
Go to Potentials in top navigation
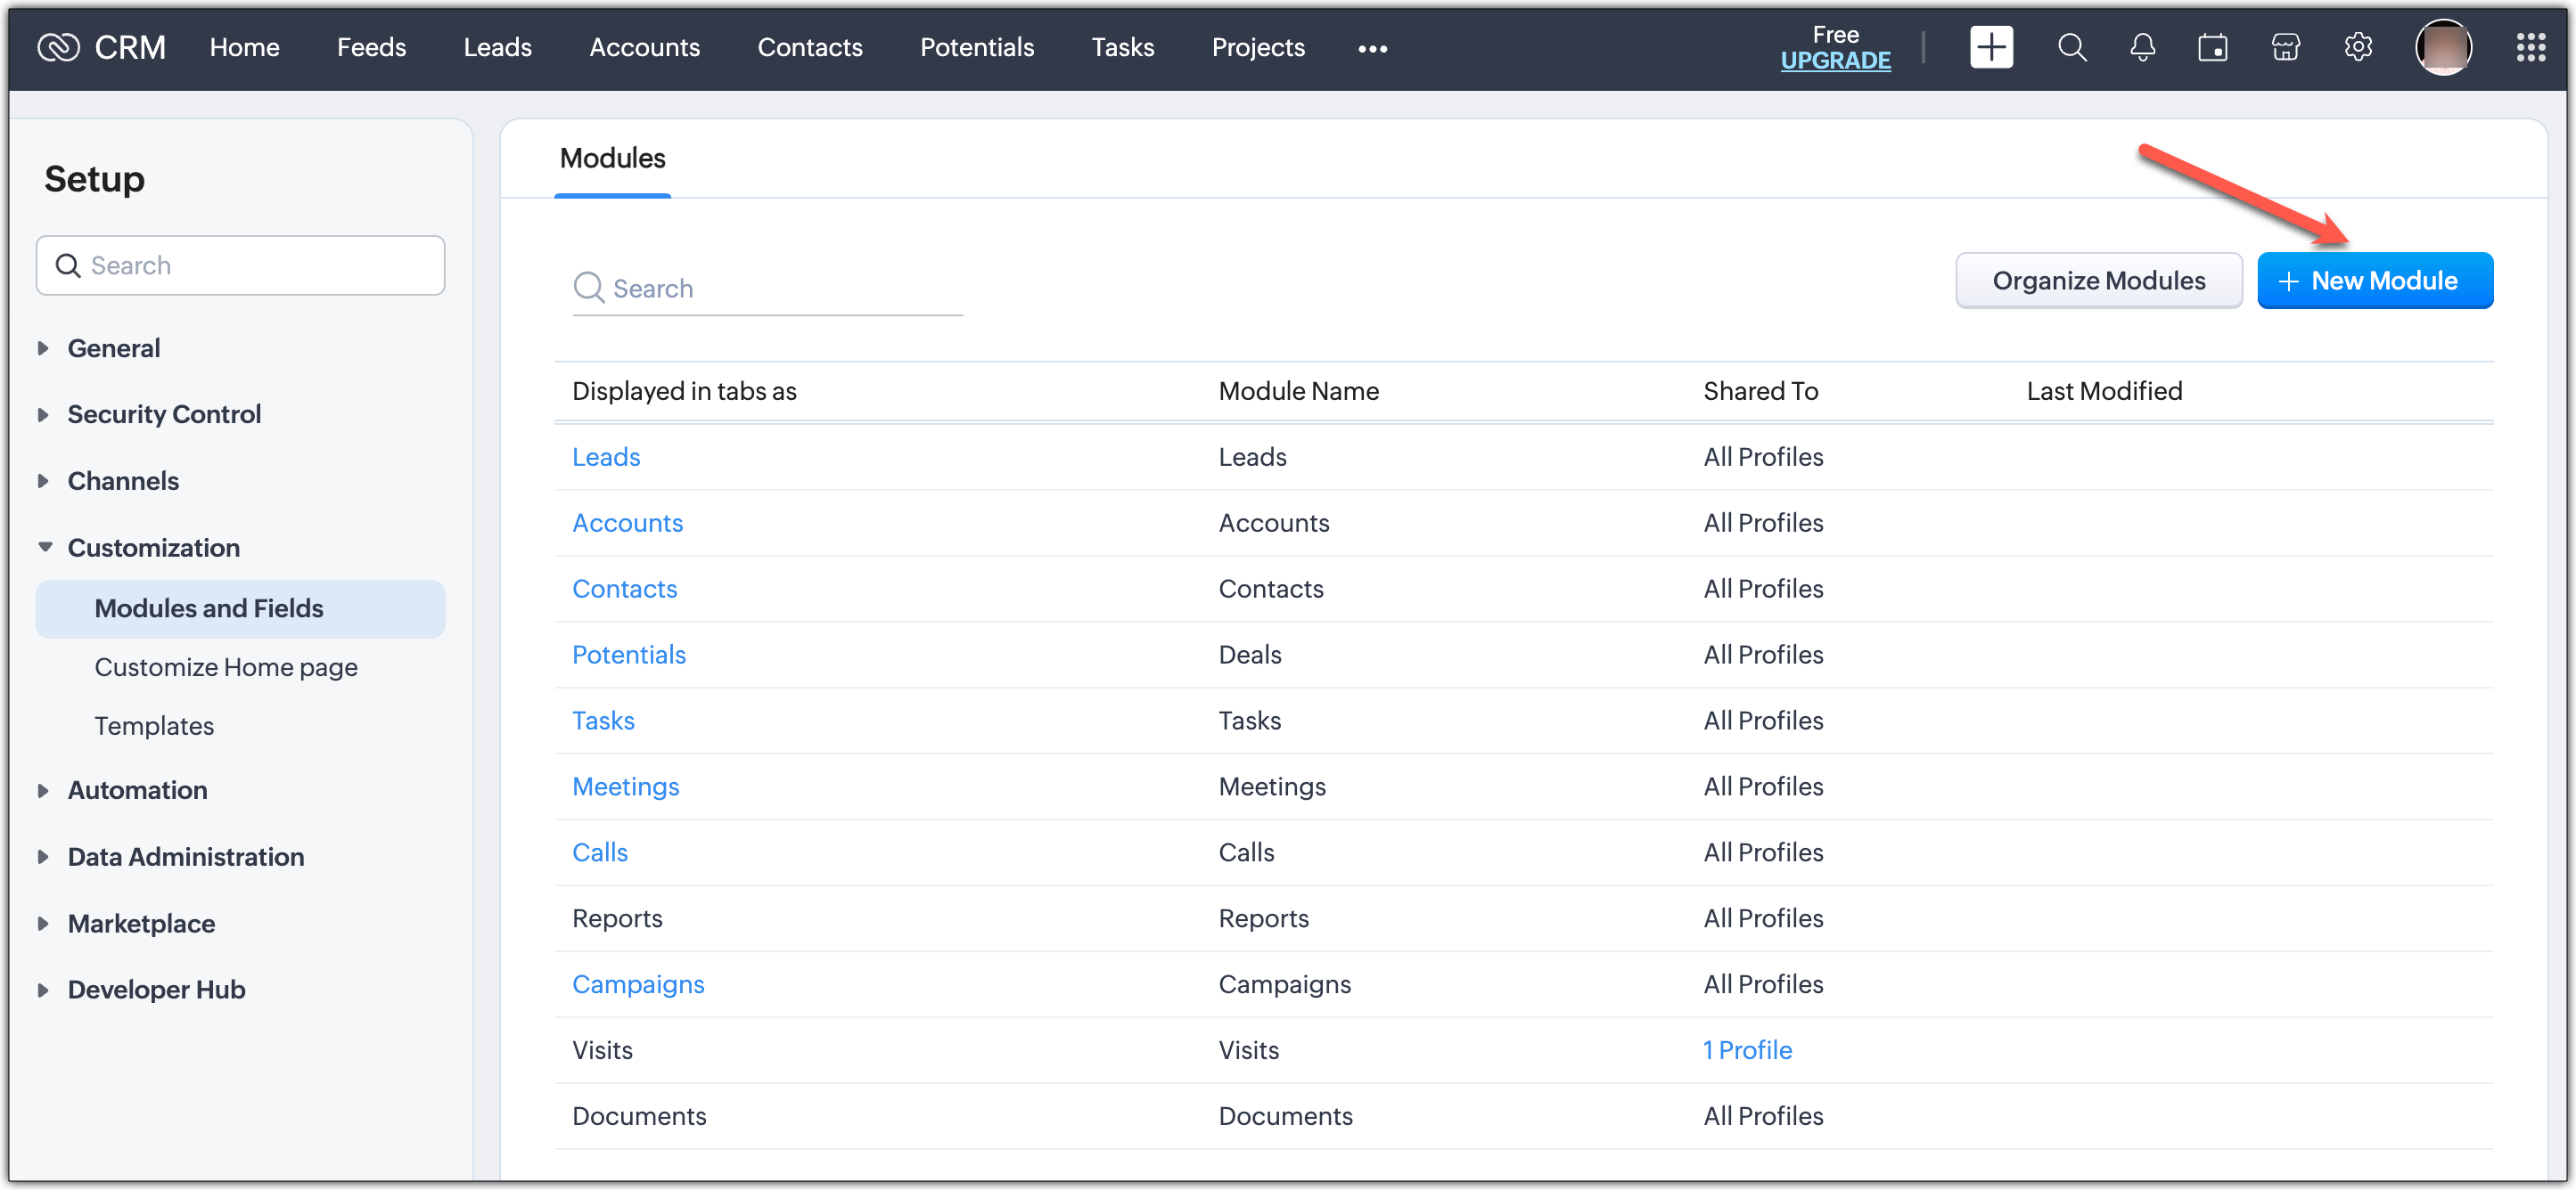[x=976, y=47]
